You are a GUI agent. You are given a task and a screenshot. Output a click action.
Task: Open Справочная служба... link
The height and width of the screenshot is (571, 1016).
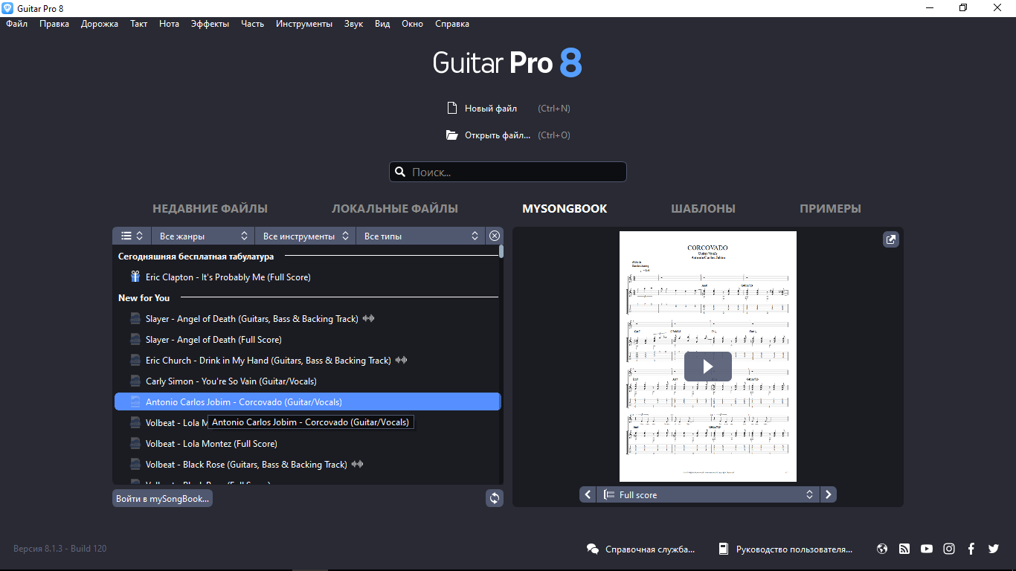(650, 549)
